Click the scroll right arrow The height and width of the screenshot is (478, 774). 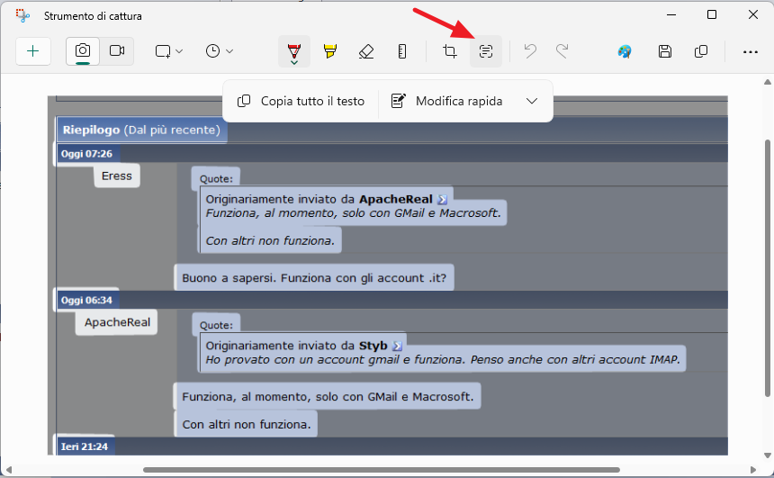[x=752, y=470]
